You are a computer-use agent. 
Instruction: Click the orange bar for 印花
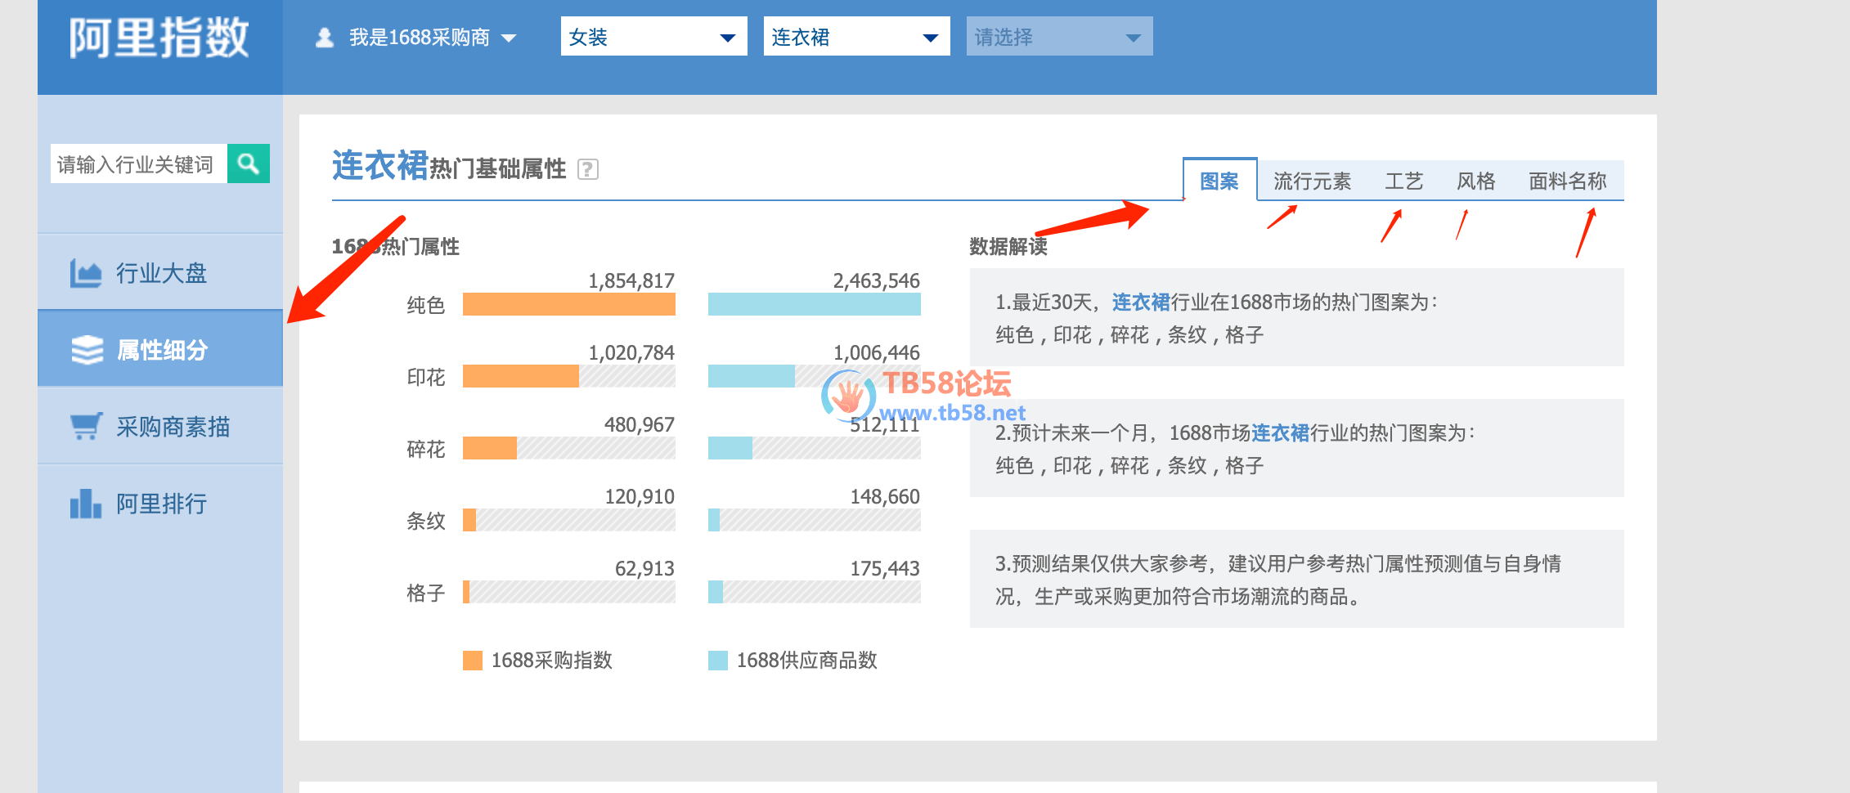click(521, 376)
